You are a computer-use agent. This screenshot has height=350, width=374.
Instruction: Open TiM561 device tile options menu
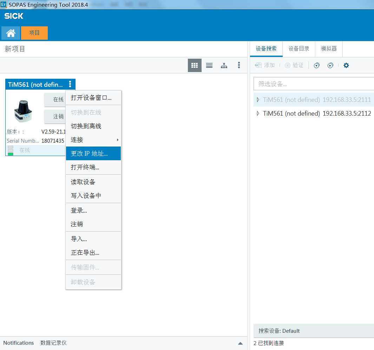(70, 84)
